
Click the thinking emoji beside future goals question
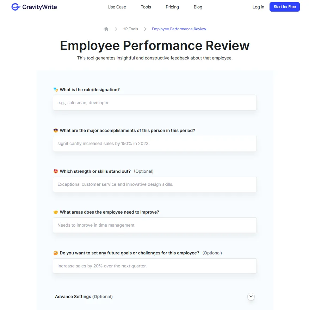pyautogui.click(x=56, y=253)
